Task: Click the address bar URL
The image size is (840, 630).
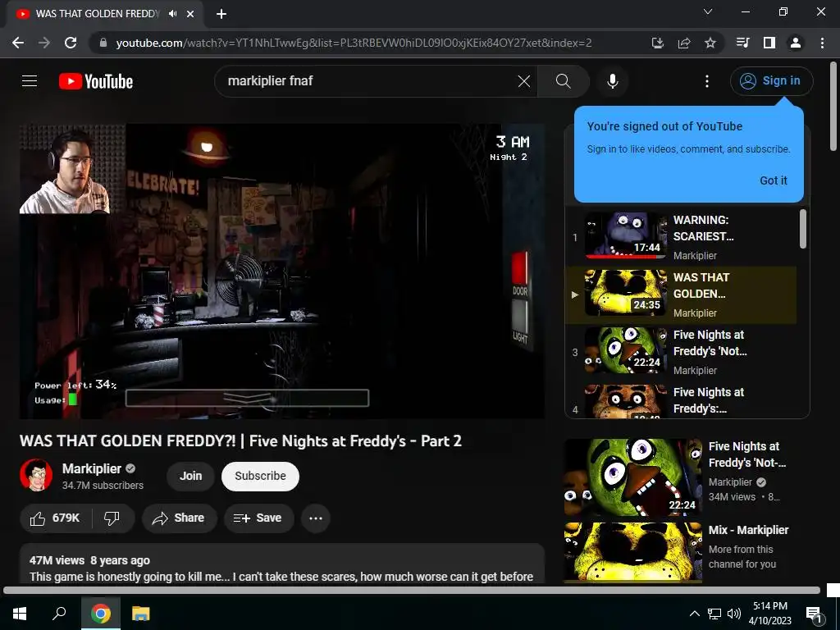Action: (x=354, y=43)
